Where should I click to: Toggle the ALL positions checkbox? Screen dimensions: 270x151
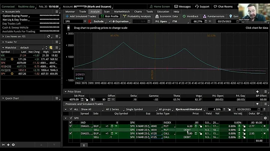click(71, 109)
